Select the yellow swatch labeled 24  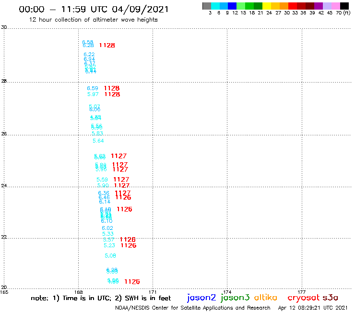pyautogui.click(x=267, y=6)
